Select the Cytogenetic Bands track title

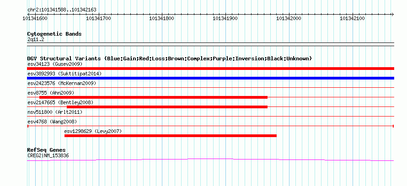pyautogui.click(x=54, y=34)
